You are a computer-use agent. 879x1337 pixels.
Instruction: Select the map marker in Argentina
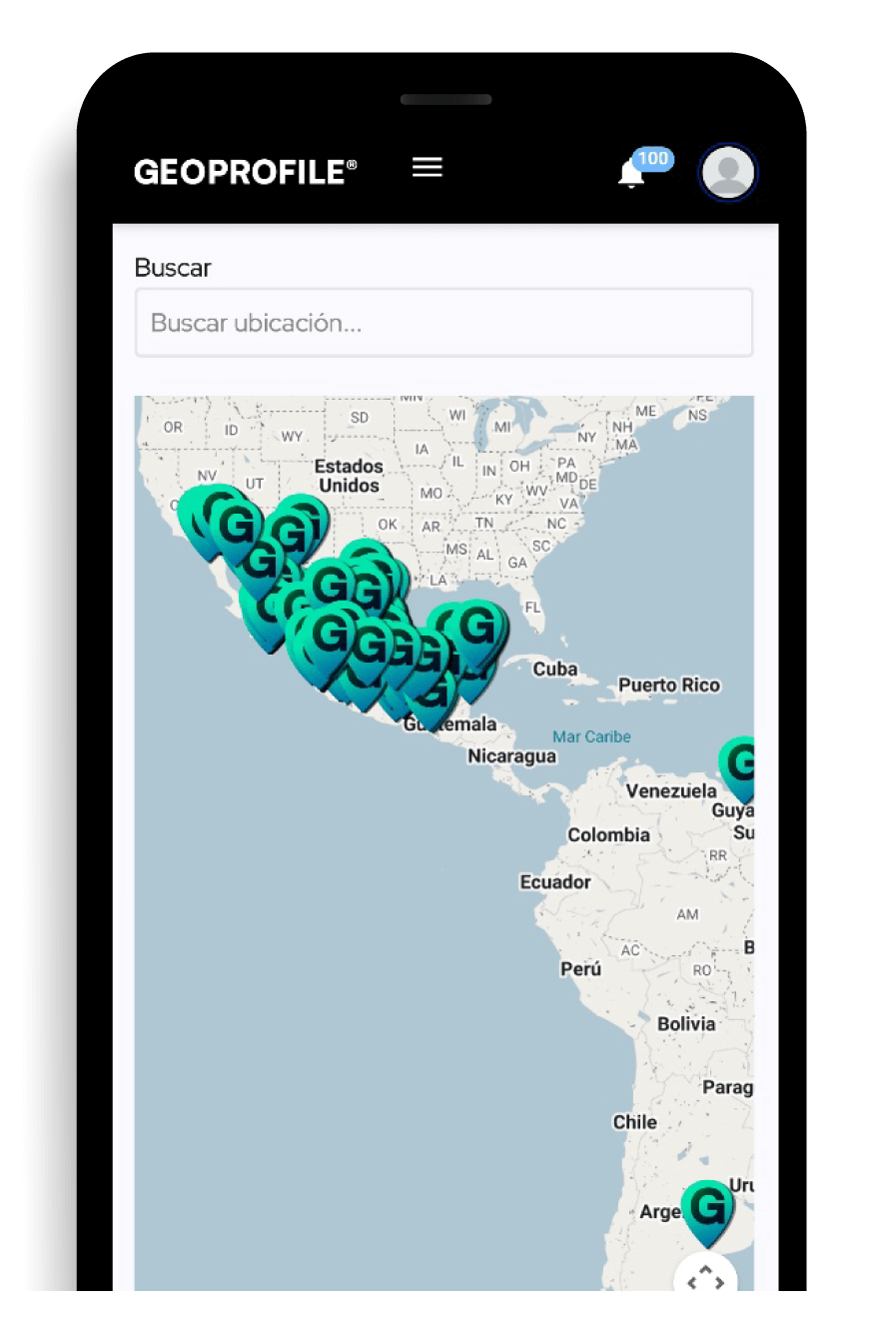[707, 1213]
